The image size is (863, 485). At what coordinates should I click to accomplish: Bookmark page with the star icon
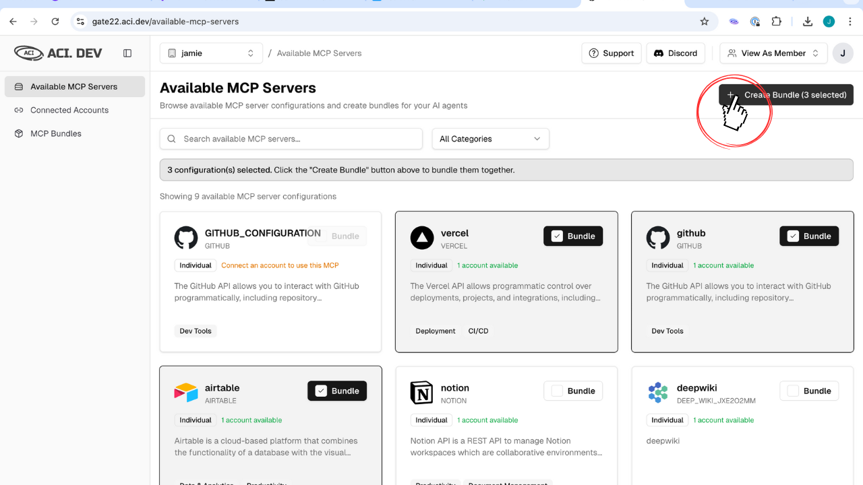[705, 22]
